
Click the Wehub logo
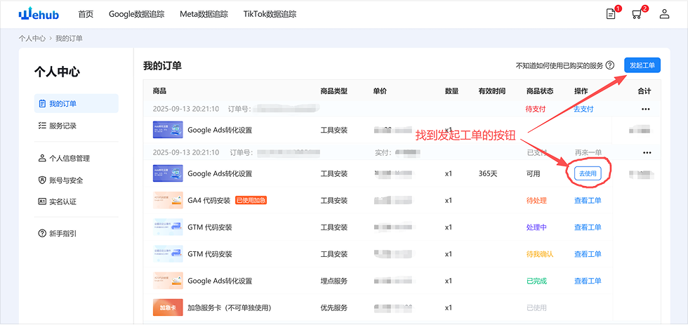[x=41, y=14]
